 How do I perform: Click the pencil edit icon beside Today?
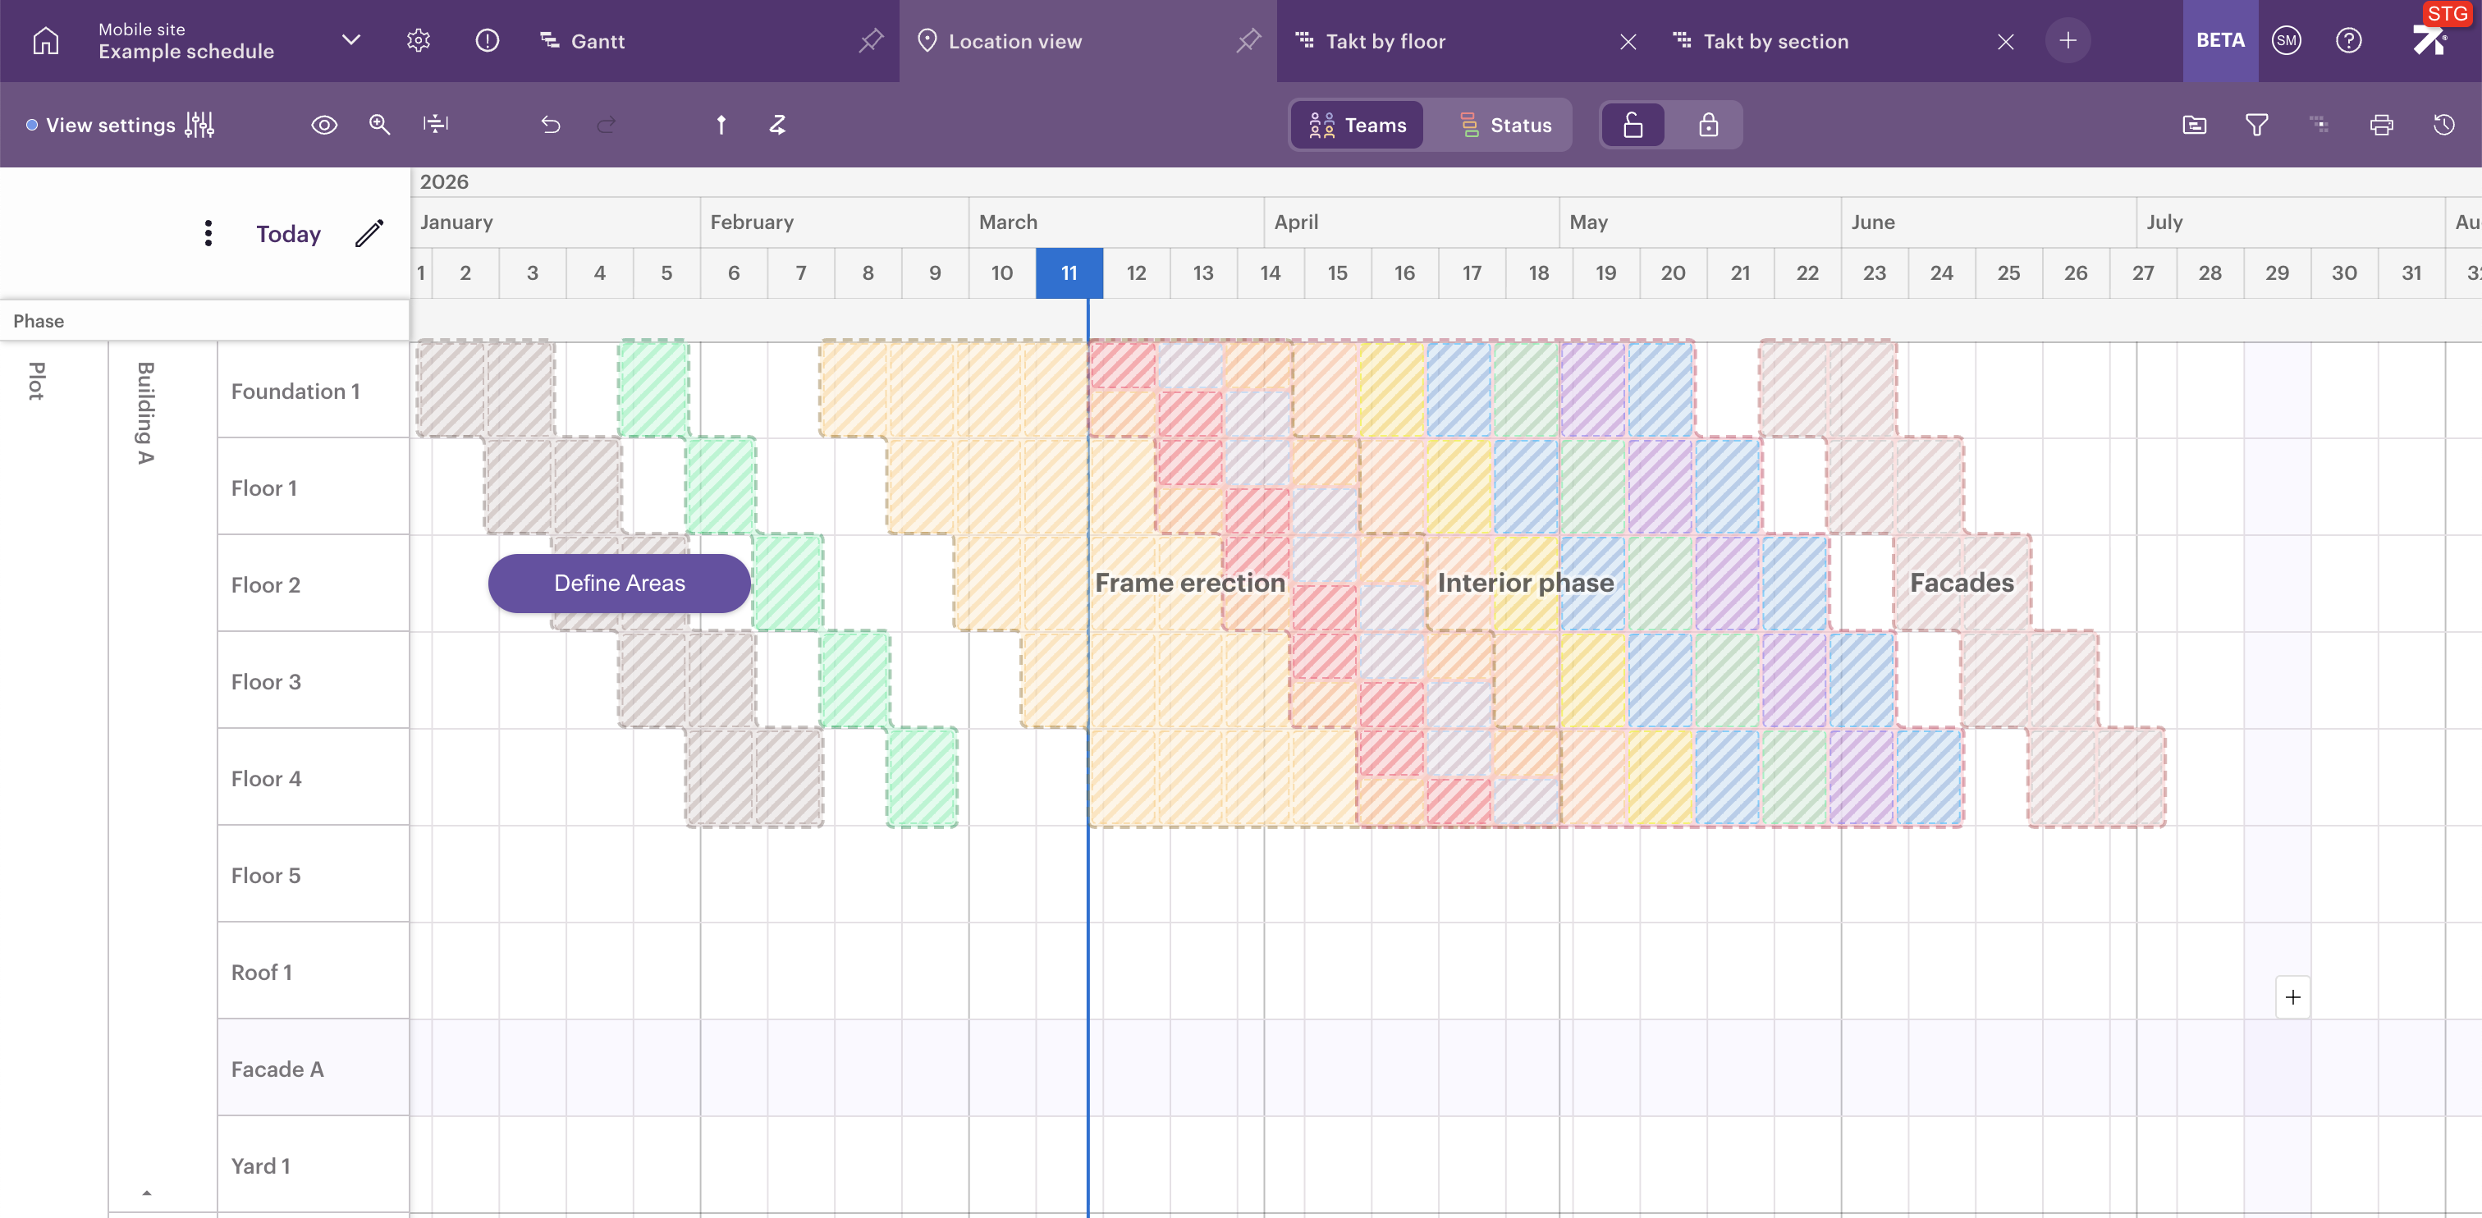tap(370, 233)
